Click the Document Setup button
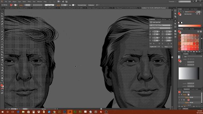203x114 pixels. click(82, 5)
